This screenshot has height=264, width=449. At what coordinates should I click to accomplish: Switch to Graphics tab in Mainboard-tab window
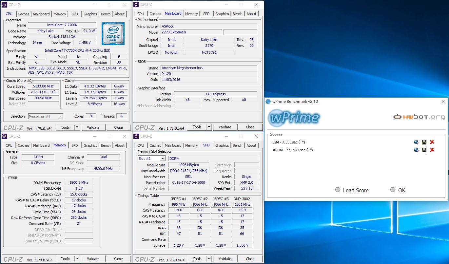click(x=222, y=14)
